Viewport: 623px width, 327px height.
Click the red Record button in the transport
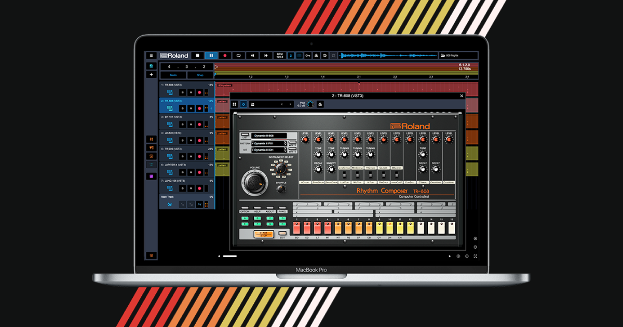pyautogui.click(x=225, y=56)
